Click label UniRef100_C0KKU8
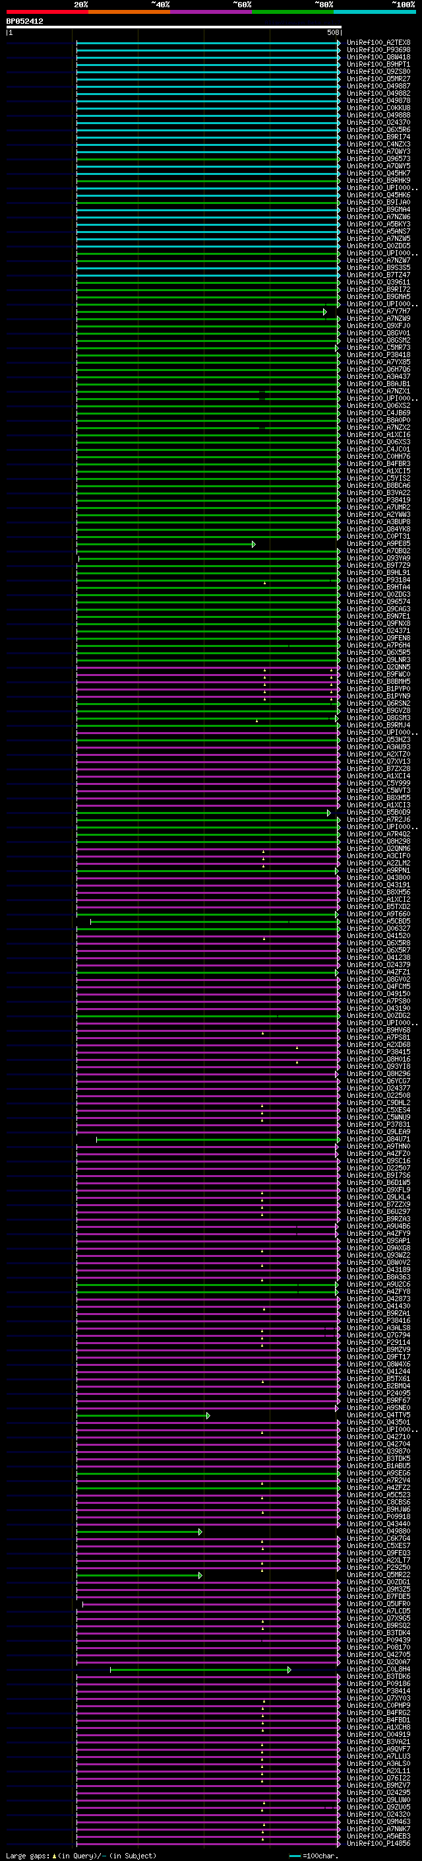The image size is (422, 1861). 378,108
